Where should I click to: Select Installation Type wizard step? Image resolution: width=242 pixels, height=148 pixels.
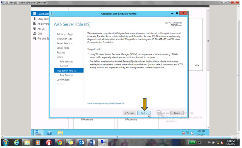point(64,39)
